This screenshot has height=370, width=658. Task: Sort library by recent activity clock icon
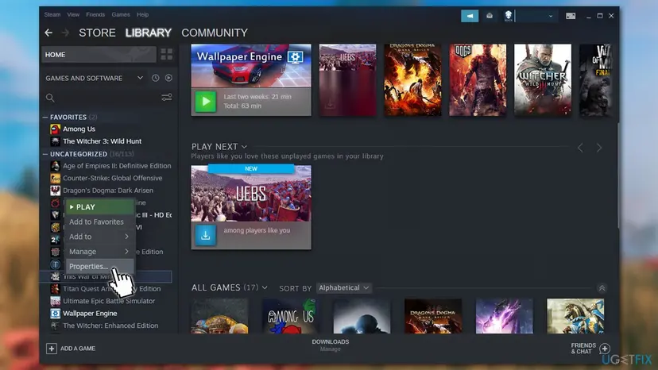tap(155, 78)
